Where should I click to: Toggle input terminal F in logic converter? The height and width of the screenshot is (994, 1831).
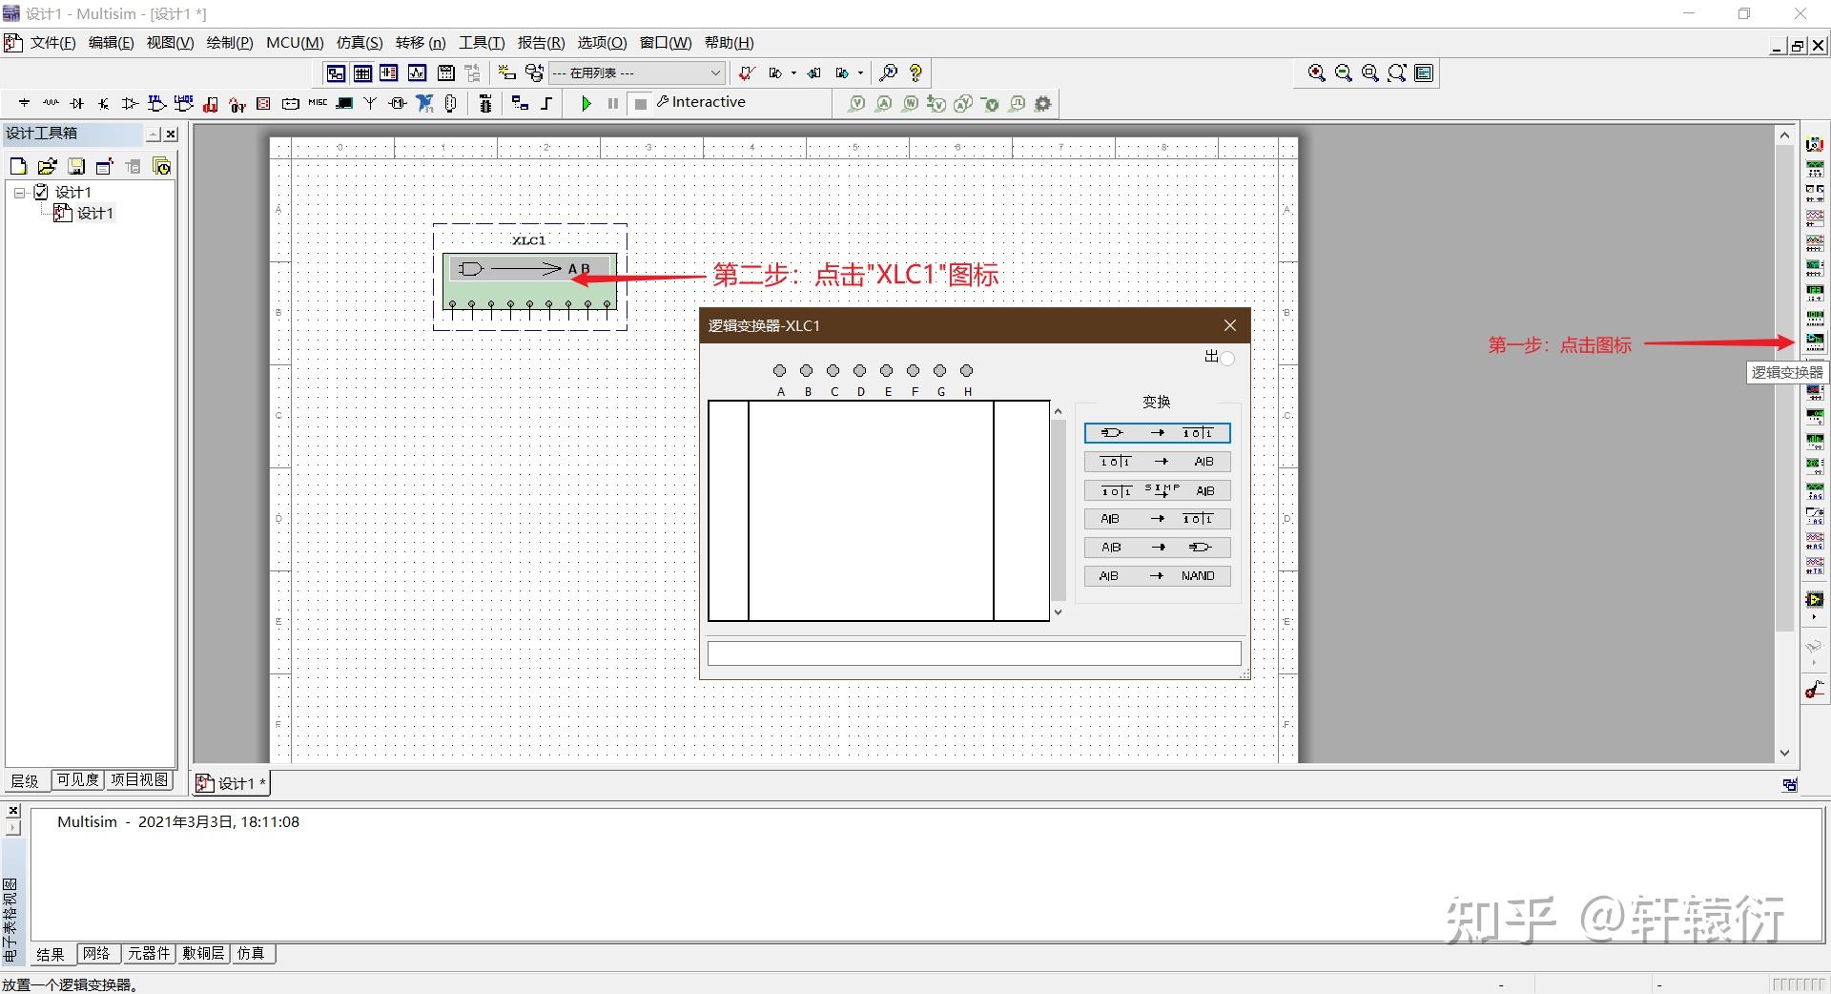coord(914,370)
